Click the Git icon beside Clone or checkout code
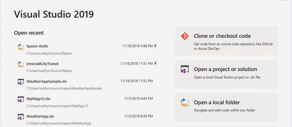Screen dimensions: 292x127 point(185,36)
